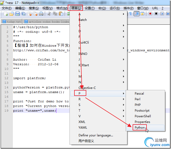Expand the V language submenu

coord(98,116)
